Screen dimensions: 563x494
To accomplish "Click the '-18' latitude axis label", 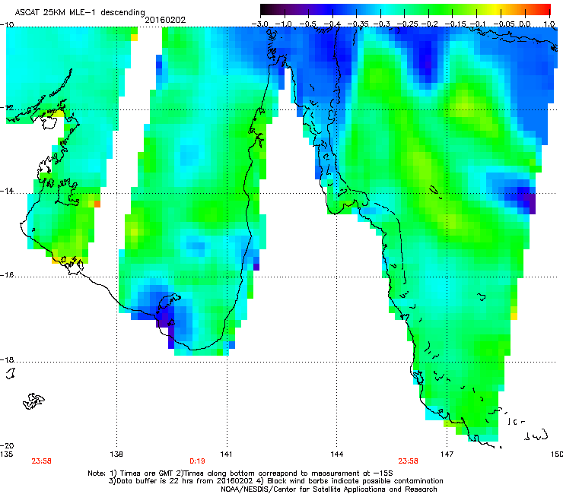I will pyautogui.click(x=7, y=359).
